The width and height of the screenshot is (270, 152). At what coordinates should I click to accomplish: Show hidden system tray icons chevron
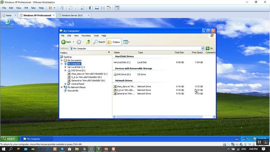228,149
